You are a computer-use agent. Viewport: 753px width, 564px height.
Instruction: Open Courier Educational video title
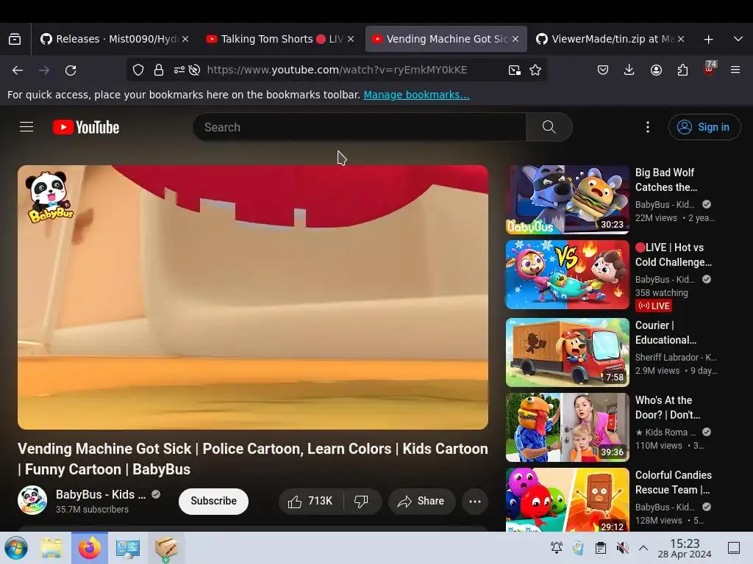coord(665,333)
